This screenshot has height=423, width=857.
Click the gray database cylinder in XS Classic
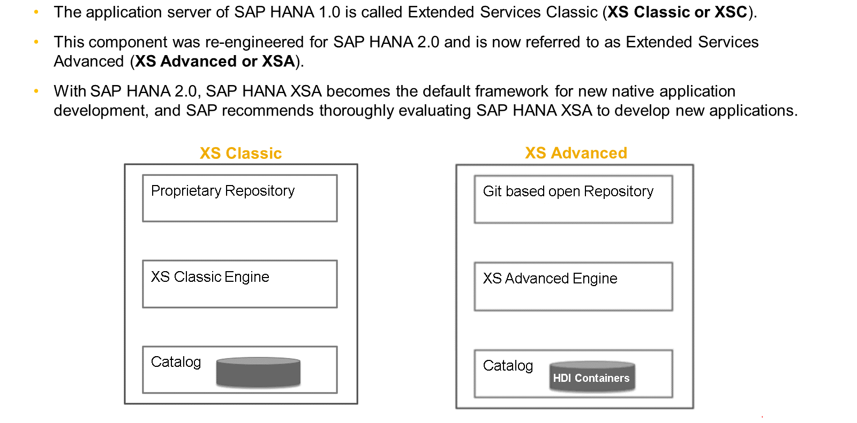click(258, 372)
